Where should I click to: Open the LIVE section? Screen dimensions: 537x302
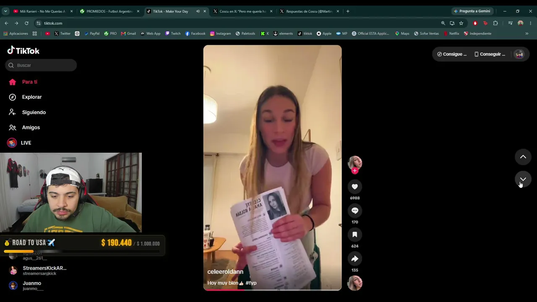pyautogui.click(x=20, y=143)
